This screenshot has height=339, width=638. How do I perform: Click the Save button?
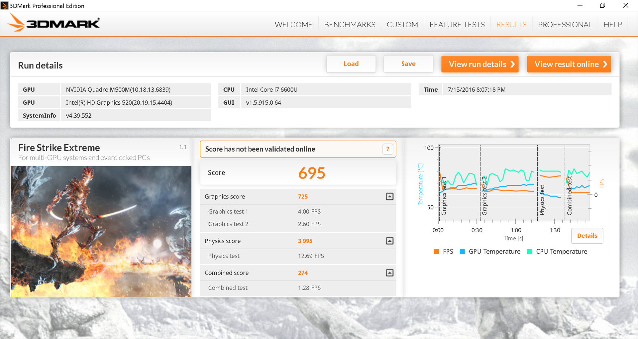click(x=408, y=64)
